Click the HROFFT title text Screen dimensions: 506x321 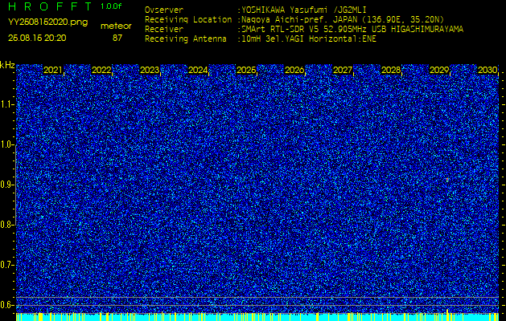coord(50,6)
